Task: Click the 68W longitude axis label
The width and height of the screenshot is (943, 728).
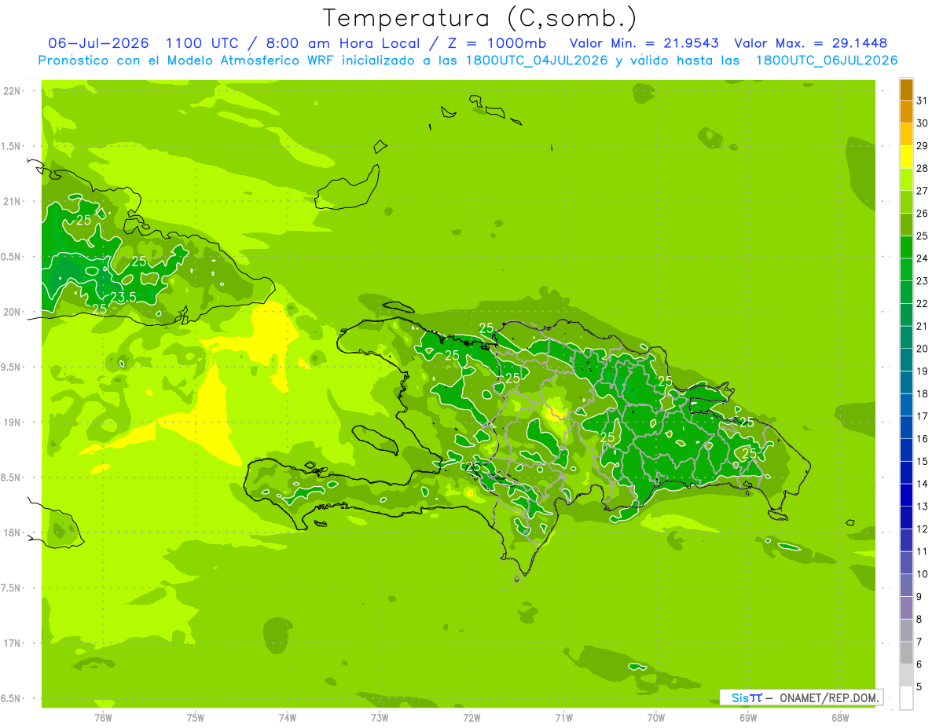Action: [840, 718]
